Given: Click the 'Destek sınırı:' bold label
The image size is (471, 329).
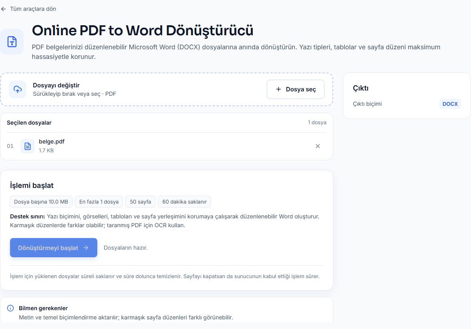Looking at the screenshot, I should [28, 216].
